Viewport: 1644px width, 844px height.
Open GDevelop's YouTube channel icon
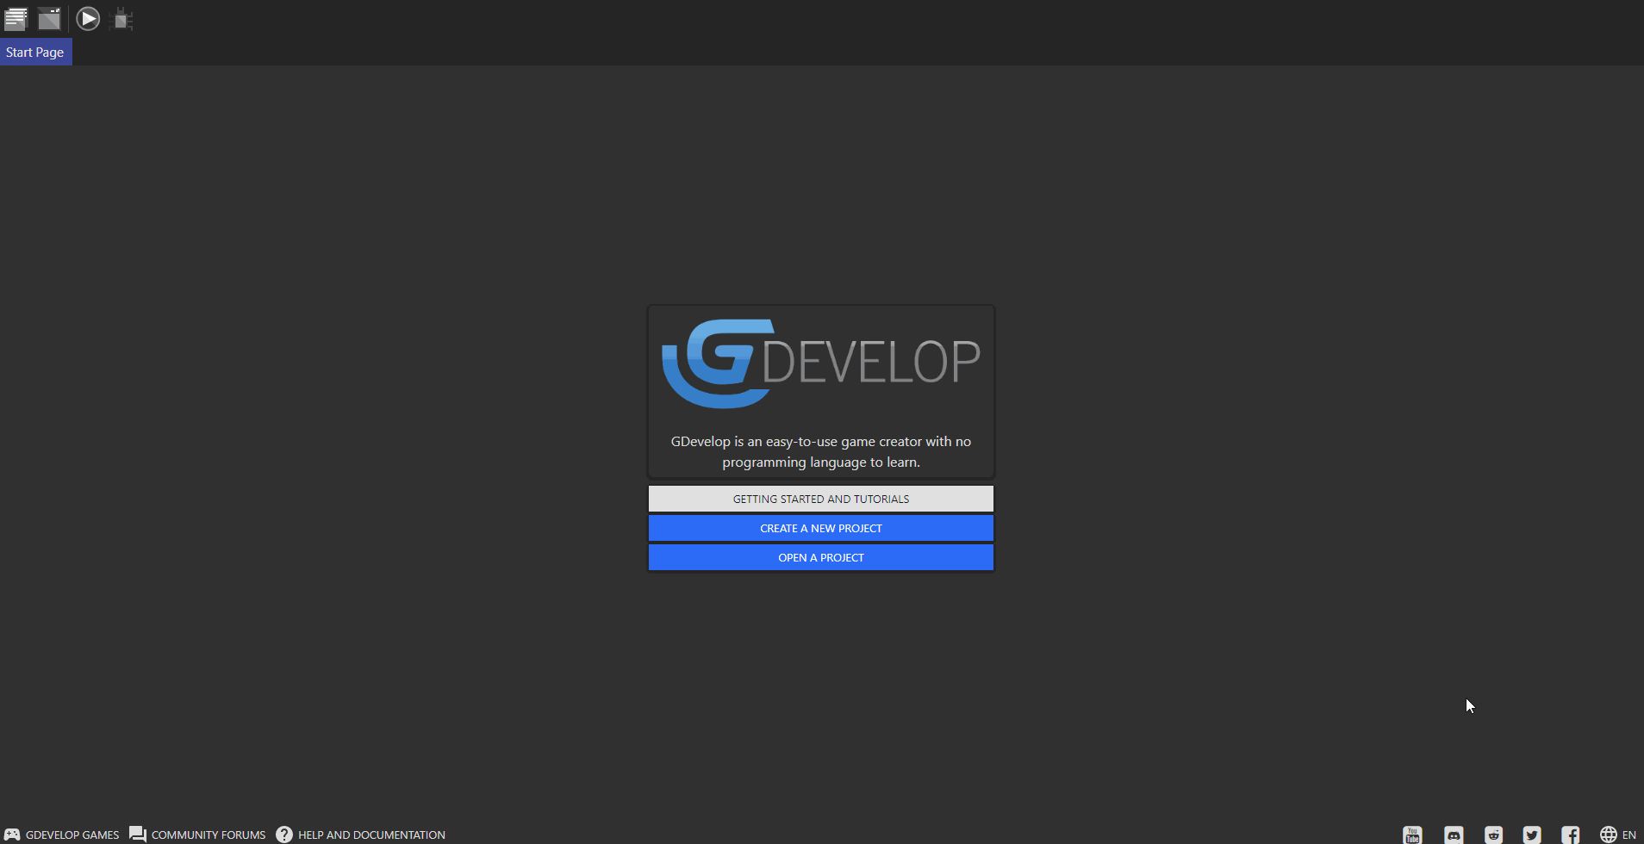1414,834
